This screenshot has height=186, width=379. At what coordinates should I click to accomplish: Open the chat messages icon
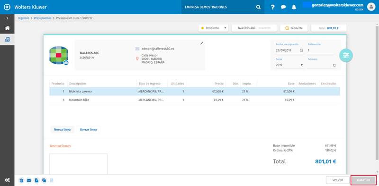[x=283, y=7]
